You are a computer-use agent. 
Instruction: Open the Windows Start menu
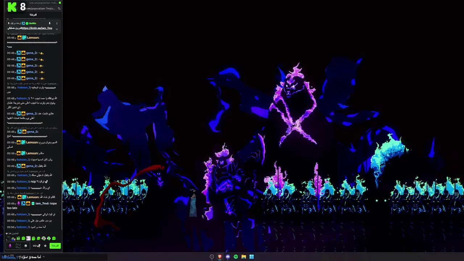[x=252, y=257]
